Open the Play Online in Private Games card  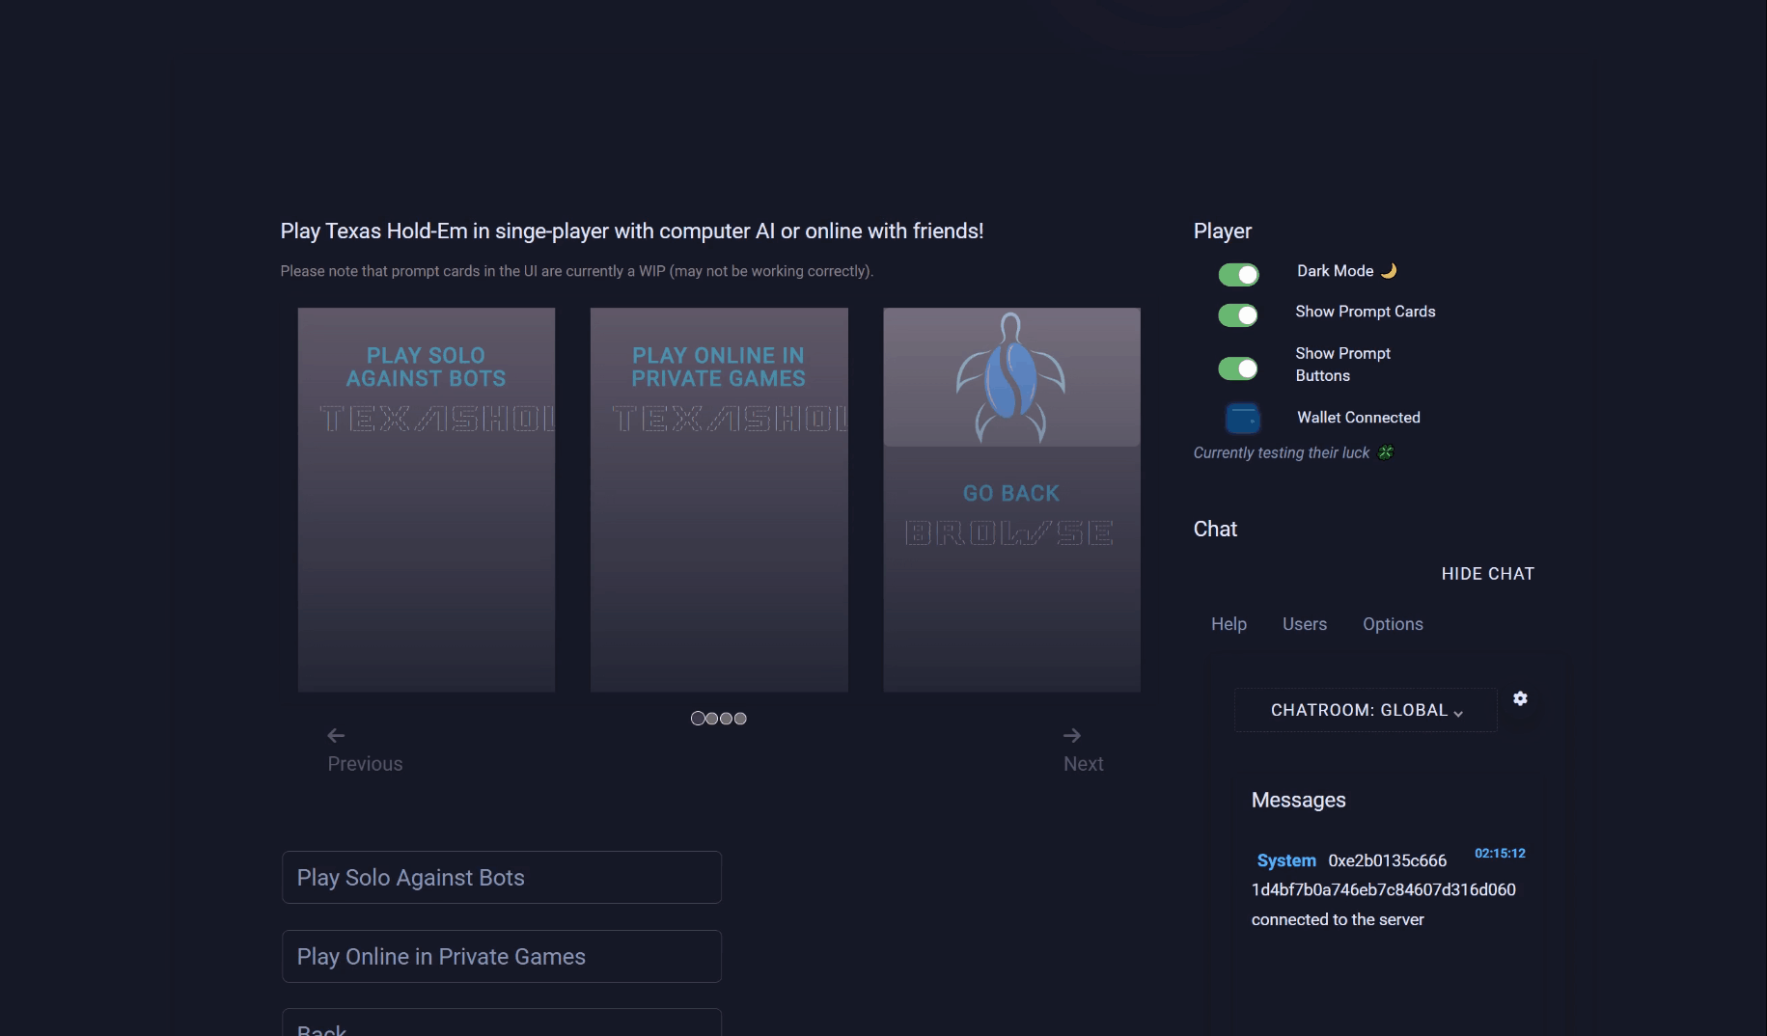click(719, 499)
